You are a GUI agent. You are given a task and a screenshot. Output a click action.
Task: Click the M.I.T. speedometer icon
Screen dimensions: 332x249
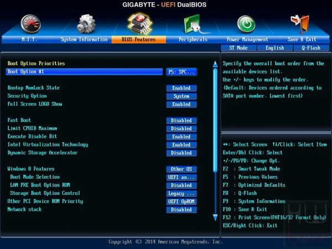[30, 24]
